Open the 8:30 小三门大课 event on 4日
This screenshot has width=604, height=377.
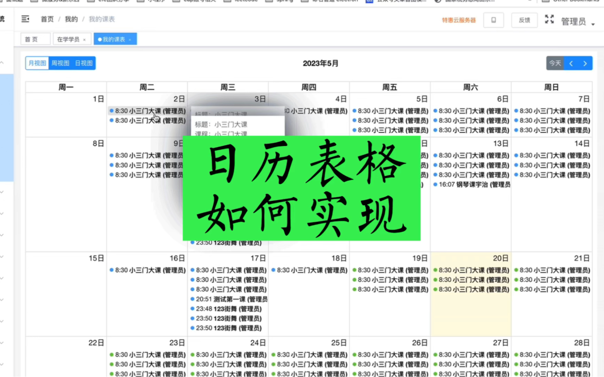[x=316, y=111]
